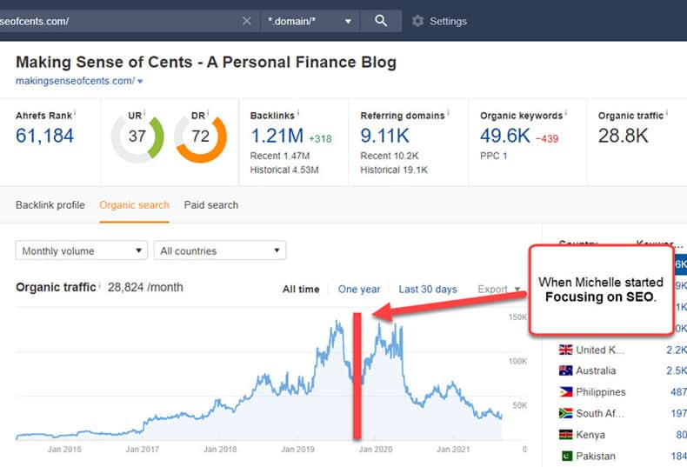The height and width of the screenshot is (467, 687).
Task: Clear the URL field with the X icon
Action: pos(247,21)
